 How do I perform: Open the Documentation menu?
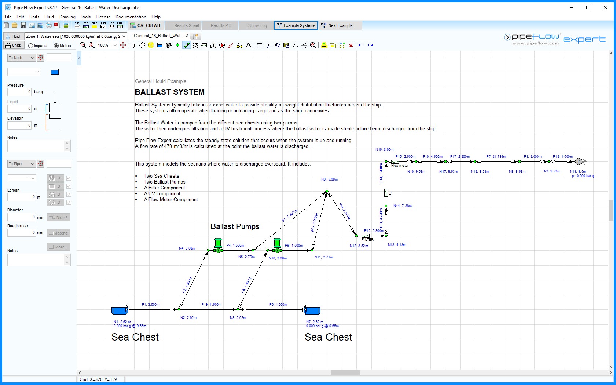tap(131, 17)
